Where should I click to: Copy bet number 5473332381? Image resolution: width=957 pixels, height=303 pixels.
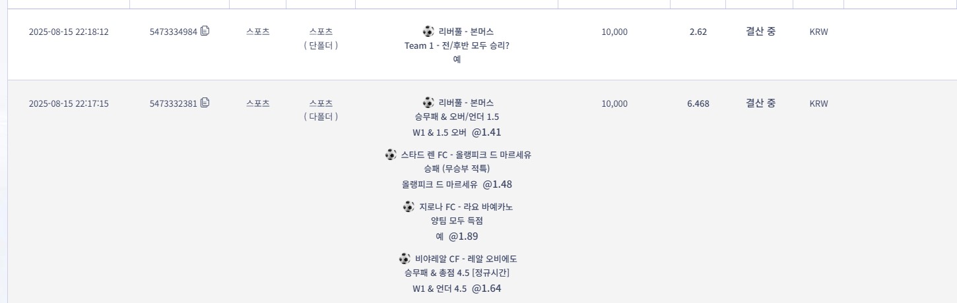pos(205,102)
